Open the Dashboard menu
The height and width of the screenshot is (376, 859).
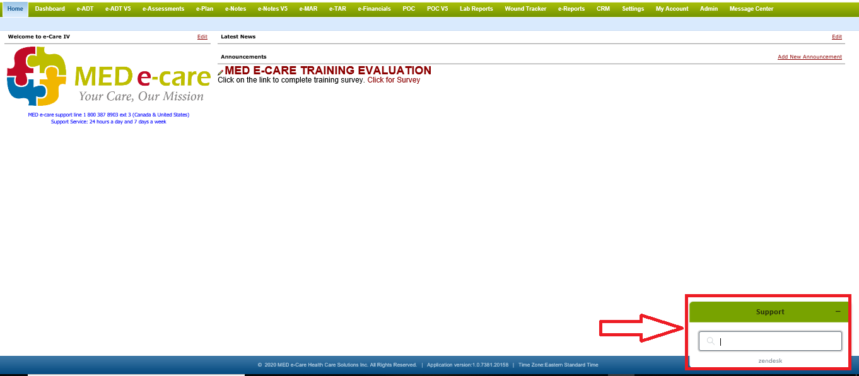pos(50,9)
